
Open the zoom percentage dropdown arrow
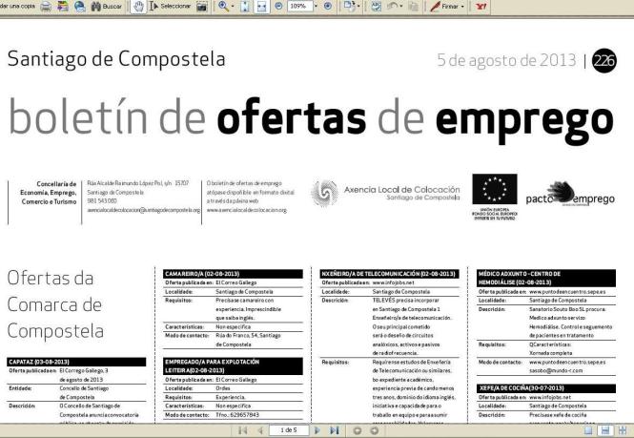pyautogui.click(x=317, y=7)
